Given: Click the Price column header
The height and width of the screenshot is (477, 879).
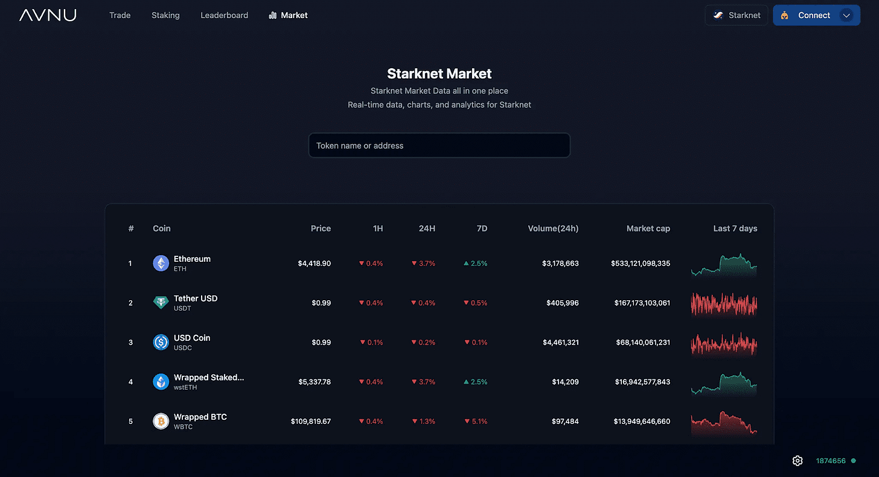Looking at the screenshot, I should point(321,229).
